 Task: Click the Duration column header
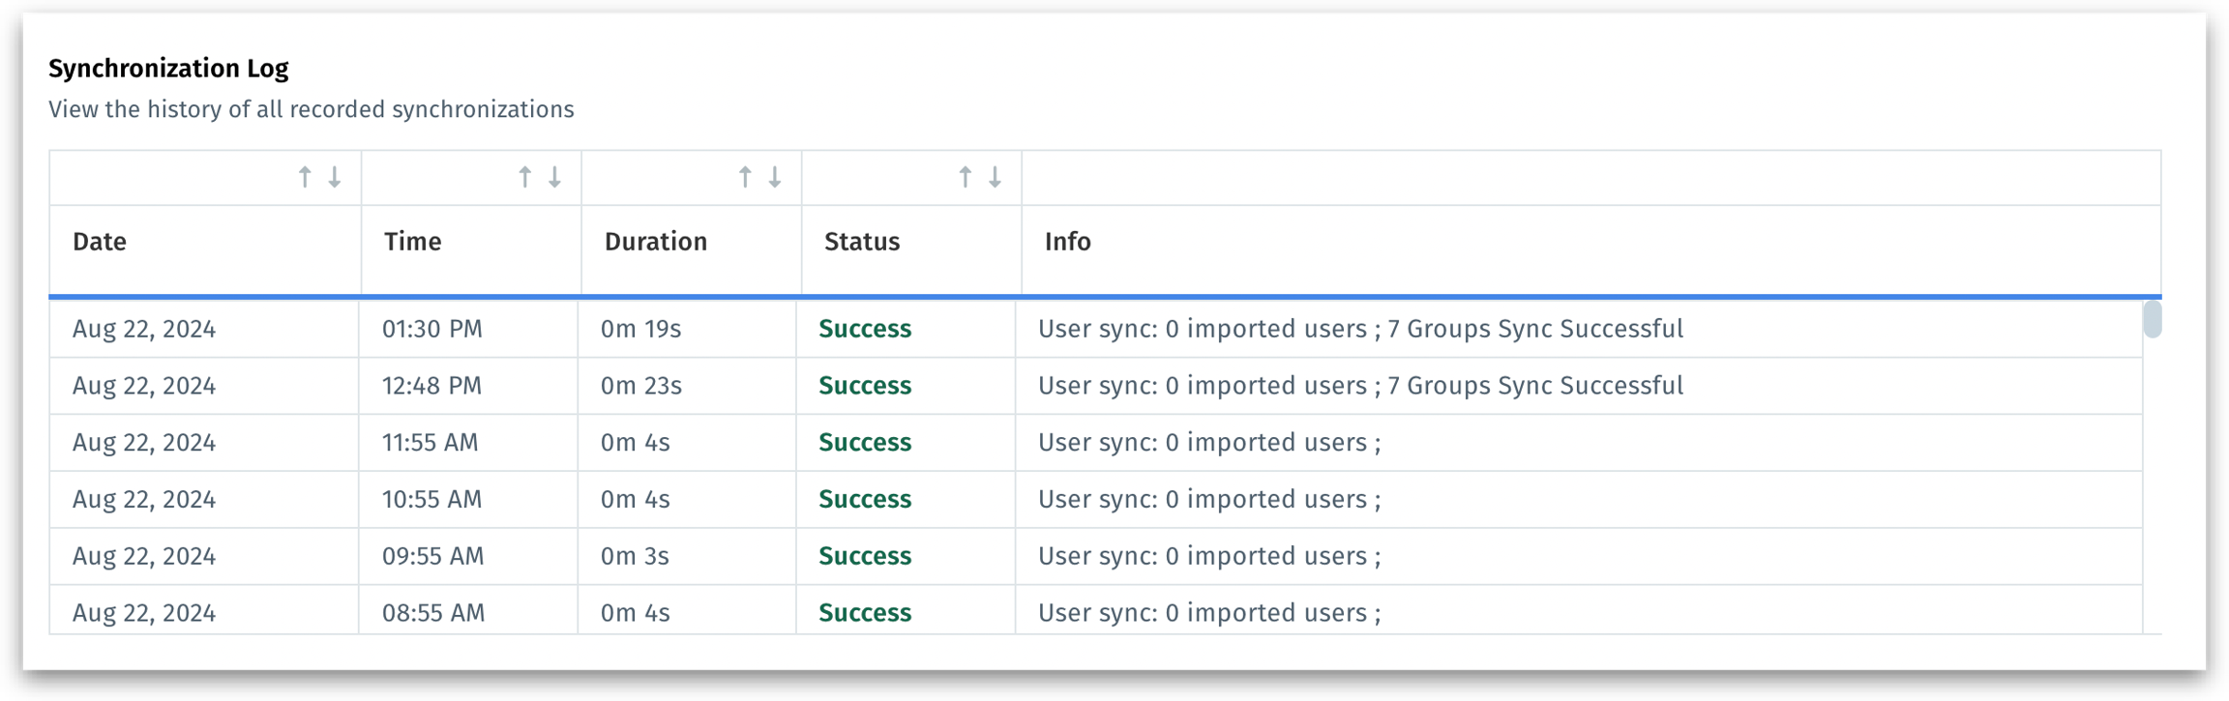pyautogui.click(x=655, y=242)
